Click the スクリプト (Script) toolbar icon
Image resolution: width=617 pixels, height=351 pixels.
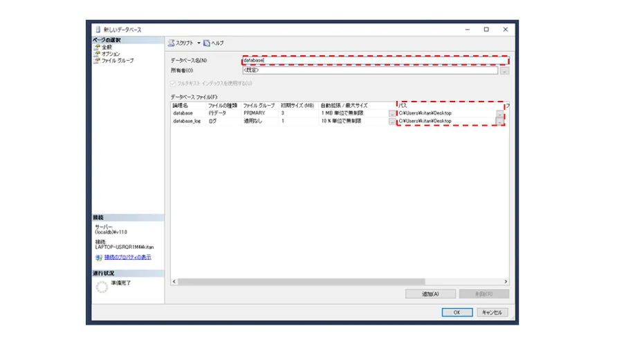[172, 43]
